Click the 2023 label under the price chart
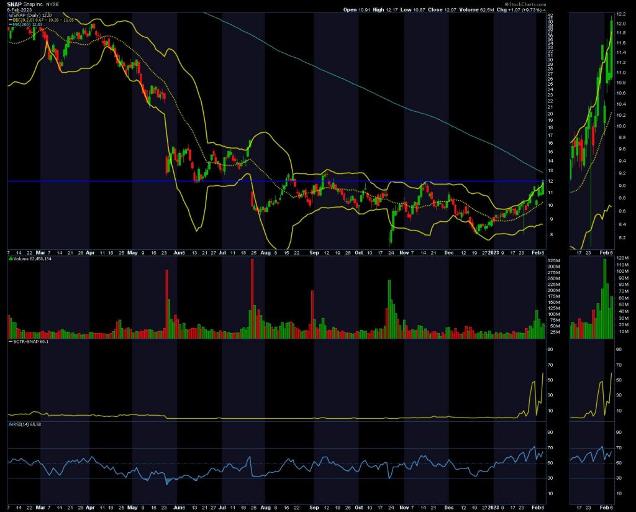Viewport: 636px width, 512px height. (493, 253)
